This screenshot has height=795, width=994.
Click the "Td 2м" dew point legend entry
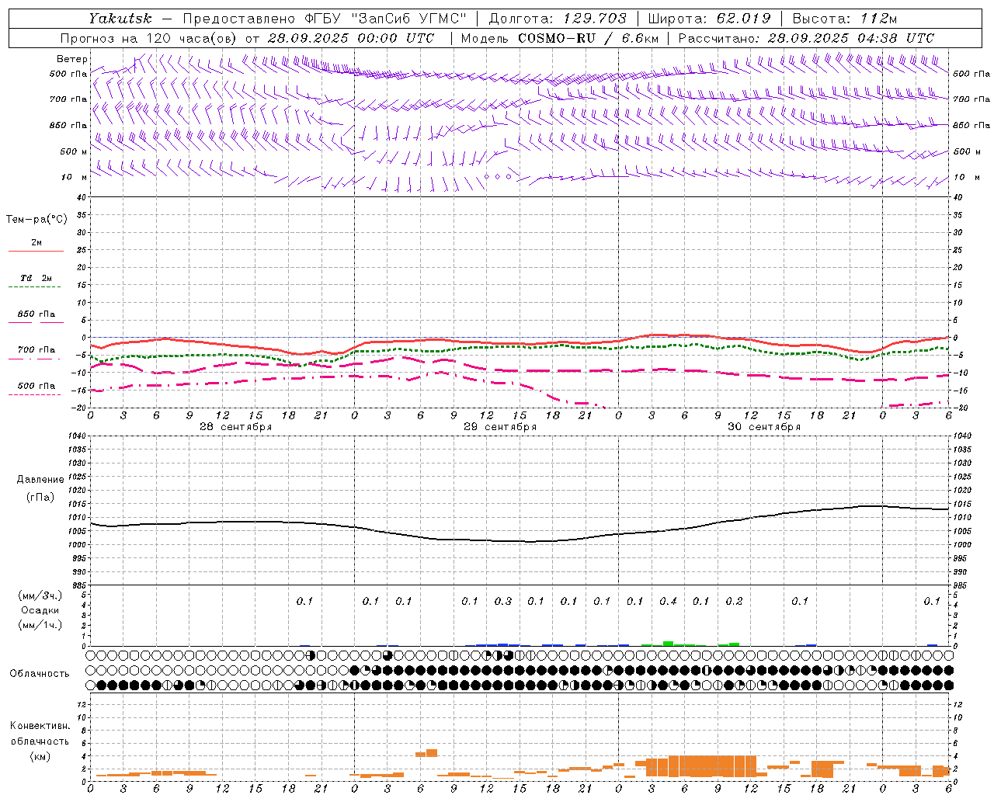coord(36,278)
